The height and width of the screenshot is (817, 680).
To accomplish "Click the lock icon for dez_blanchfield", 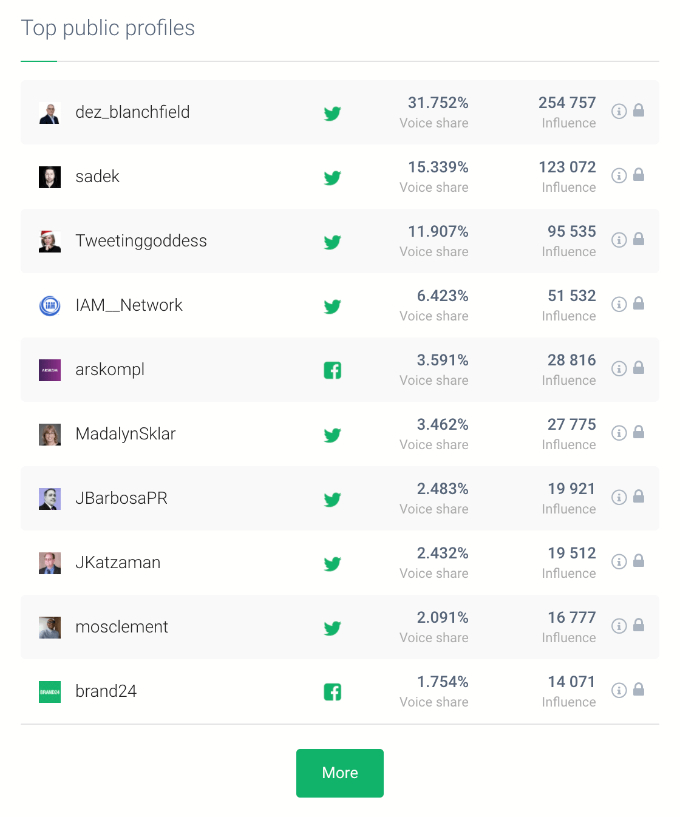I will (x=639, y=111).
